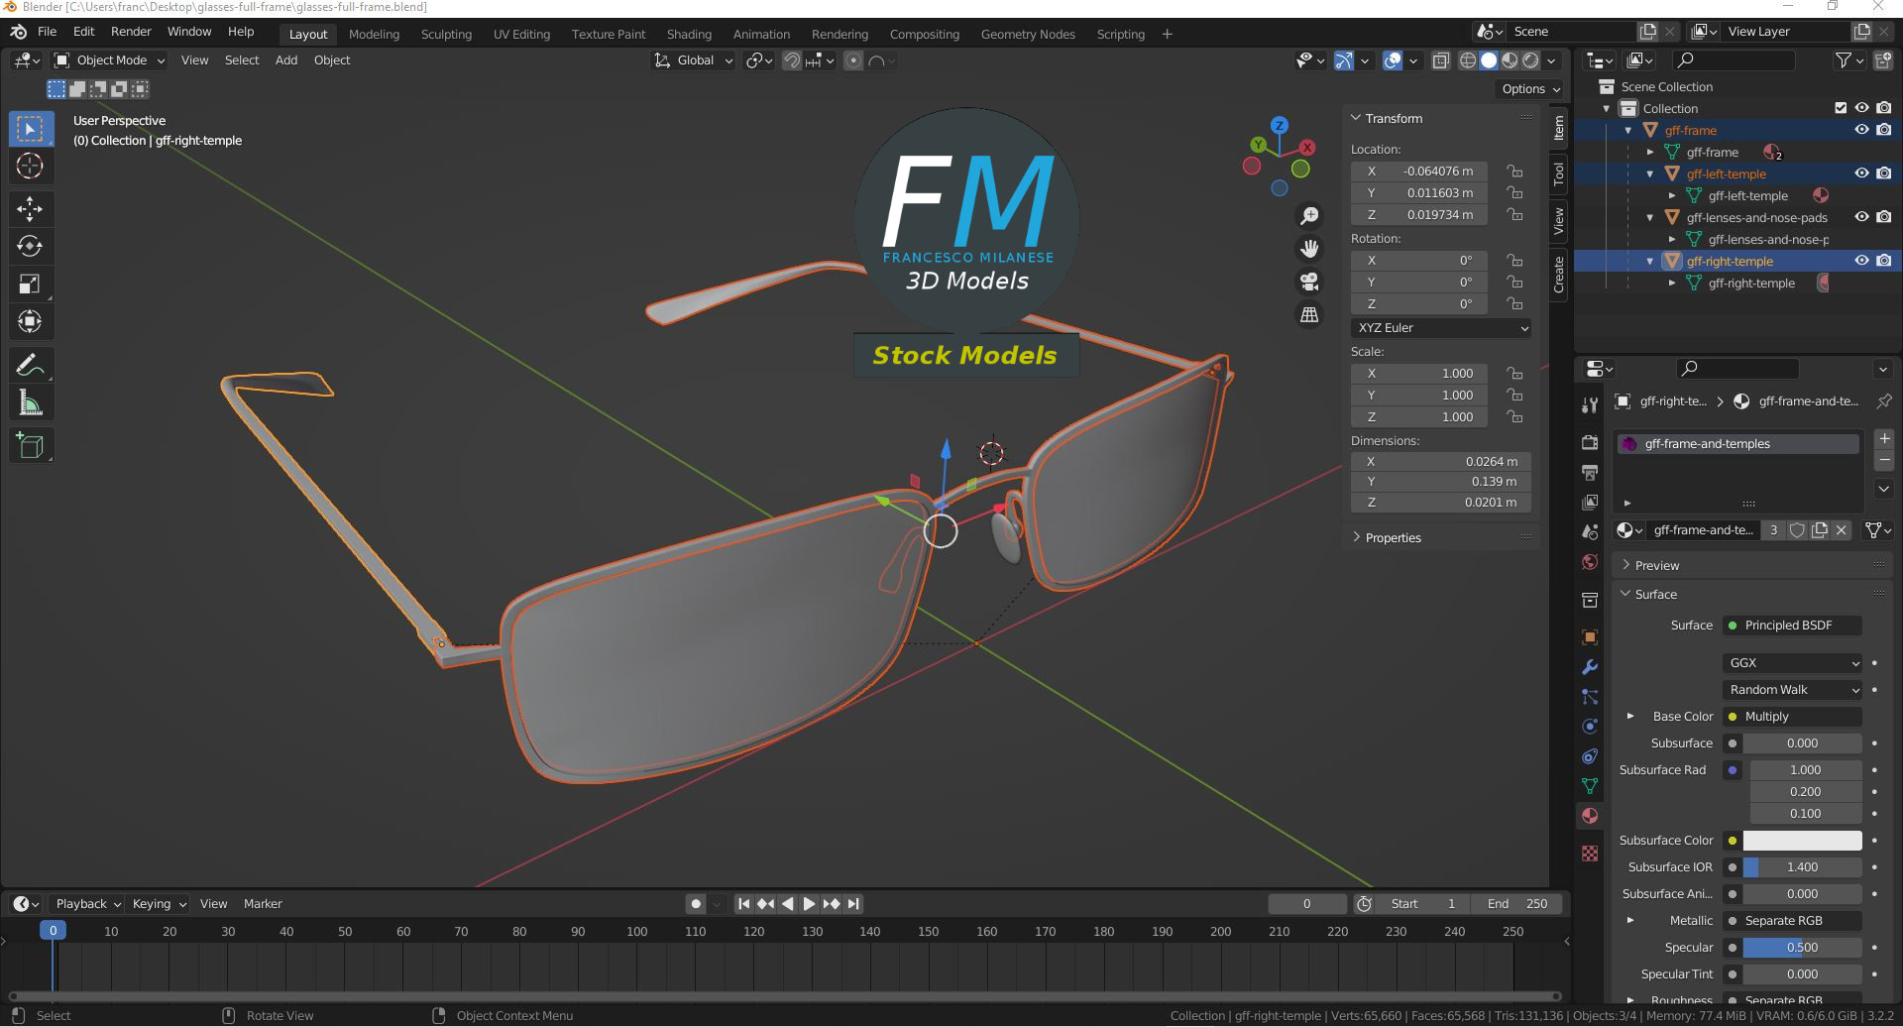Image resolution: width=1903 pixels, height=1027 pixels.
Task: Hide gff-right-temple in viewport
Action: pyautogui.click(x=1861, y=261)
